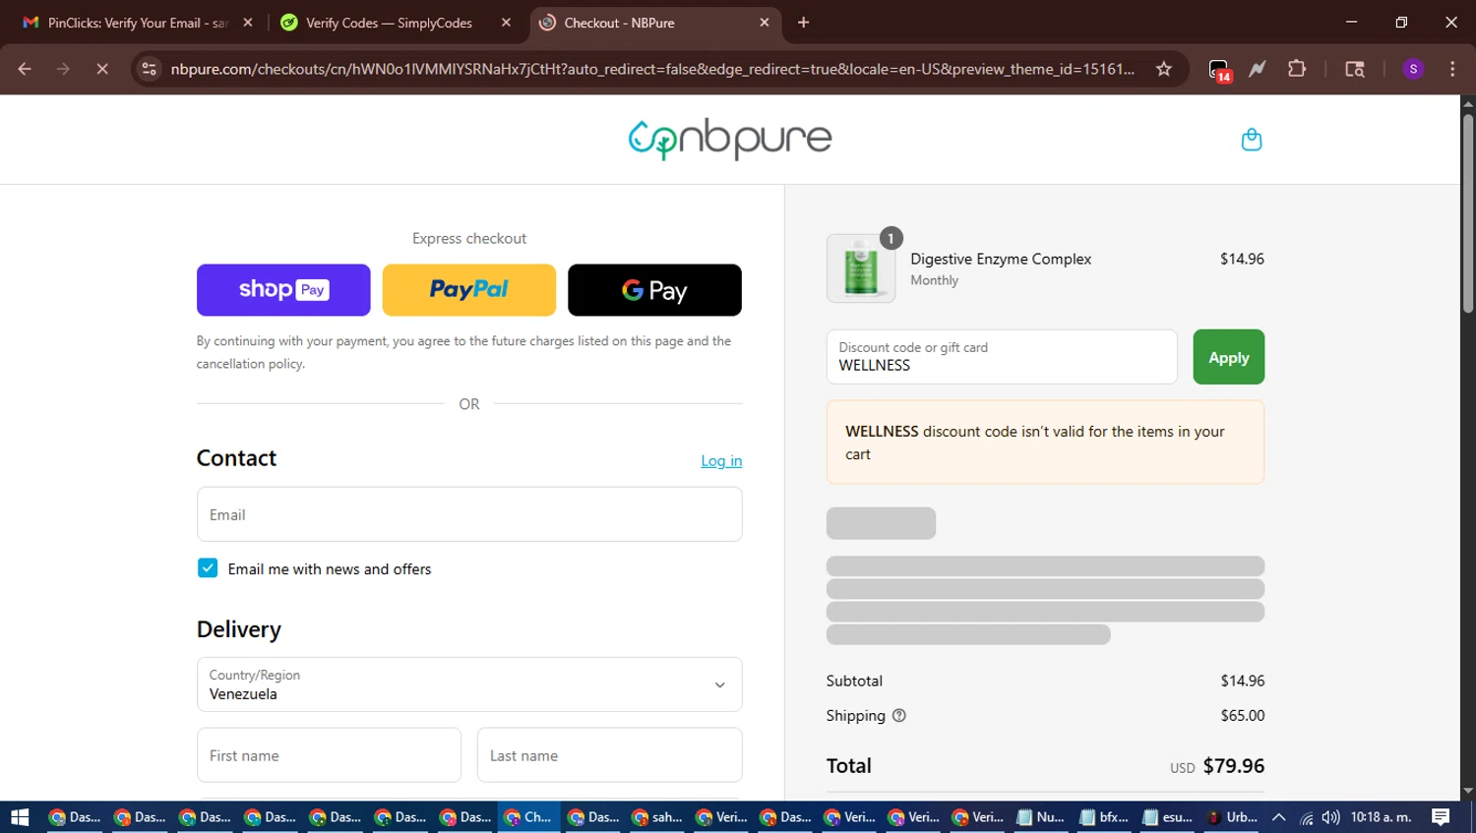Open the shopping bag cart icon

coord(1252,140)
